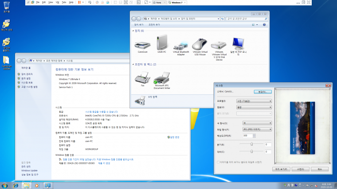This screenshot has height=189, width=337.
Task: Collapse the Printers and Faxes (2) group
Action: click(x=133, y=64)
